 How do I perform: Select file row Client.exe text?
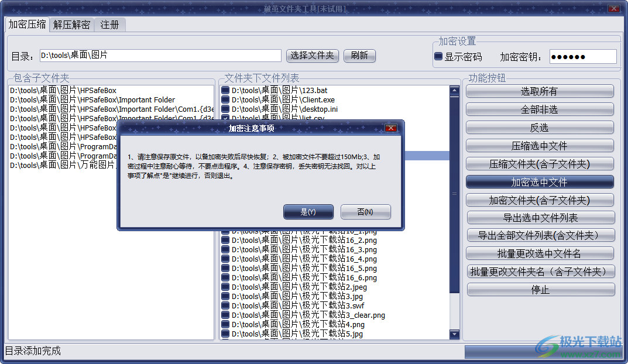tap(283, 99)
